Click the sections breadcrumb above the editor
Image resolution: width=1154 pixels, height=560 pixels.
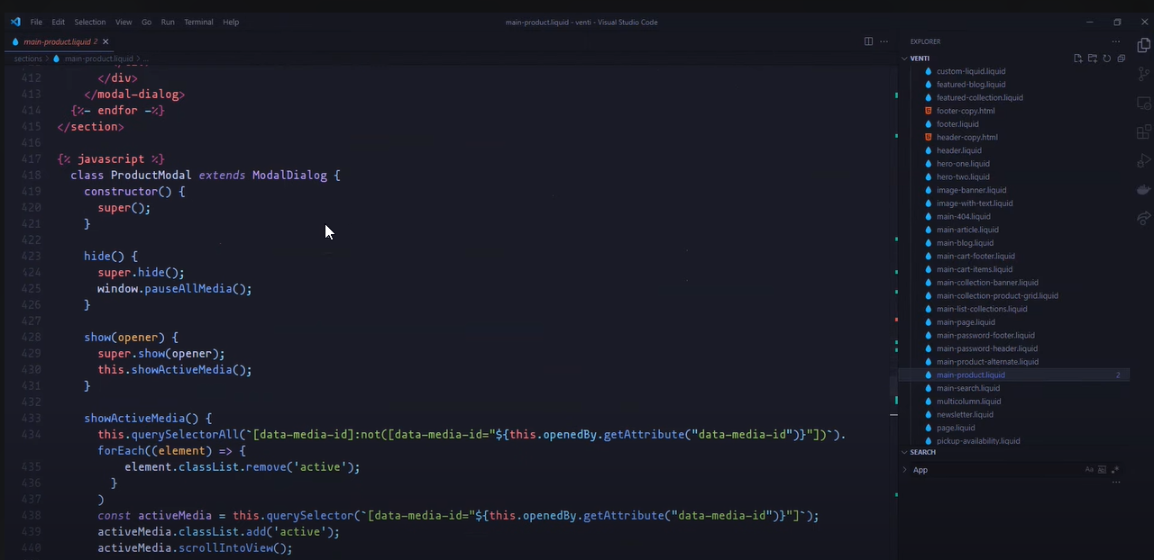click(x=27, y=59)
